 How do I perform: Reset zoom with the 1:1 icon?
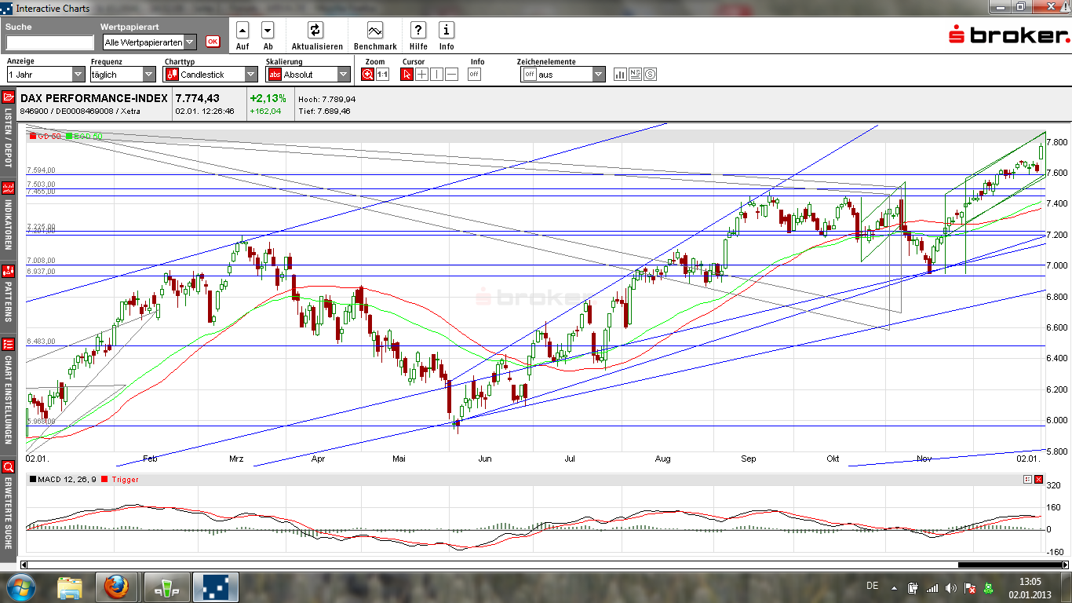click(382, 75)
